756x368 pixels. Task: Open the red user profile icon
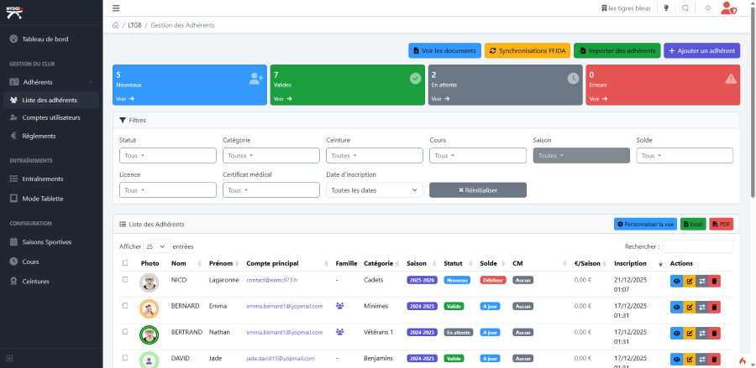click(x=728, y=8)
